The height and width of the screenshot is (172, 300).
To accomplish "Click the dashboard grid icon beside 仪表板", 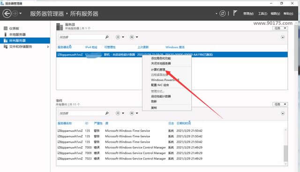I will pos(6,29).
